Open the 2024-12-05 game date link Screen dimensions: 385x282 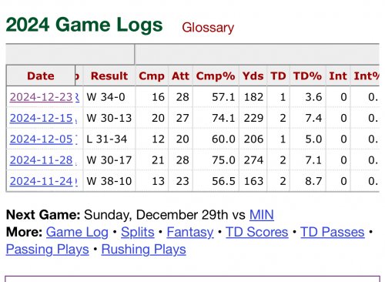click(41, 139)
